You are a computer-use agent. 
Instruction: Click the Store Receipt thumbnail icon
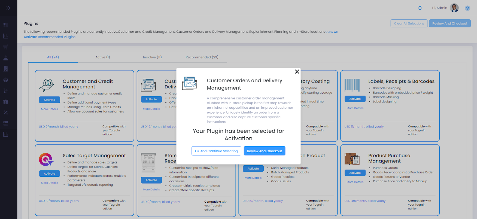[x=148, y=163]
